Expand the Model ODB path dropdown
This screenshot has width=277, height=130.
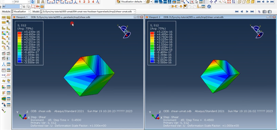(134, 12)
